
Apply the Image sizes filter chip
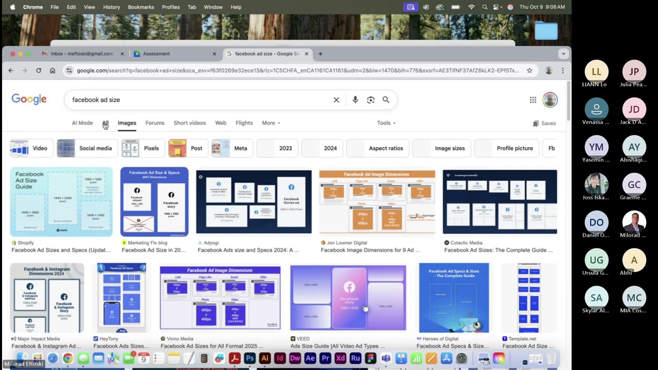click(443, 148)
